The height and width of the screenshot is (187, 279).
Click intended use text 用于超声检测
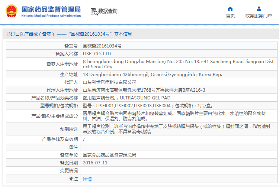tap(176, 129)
